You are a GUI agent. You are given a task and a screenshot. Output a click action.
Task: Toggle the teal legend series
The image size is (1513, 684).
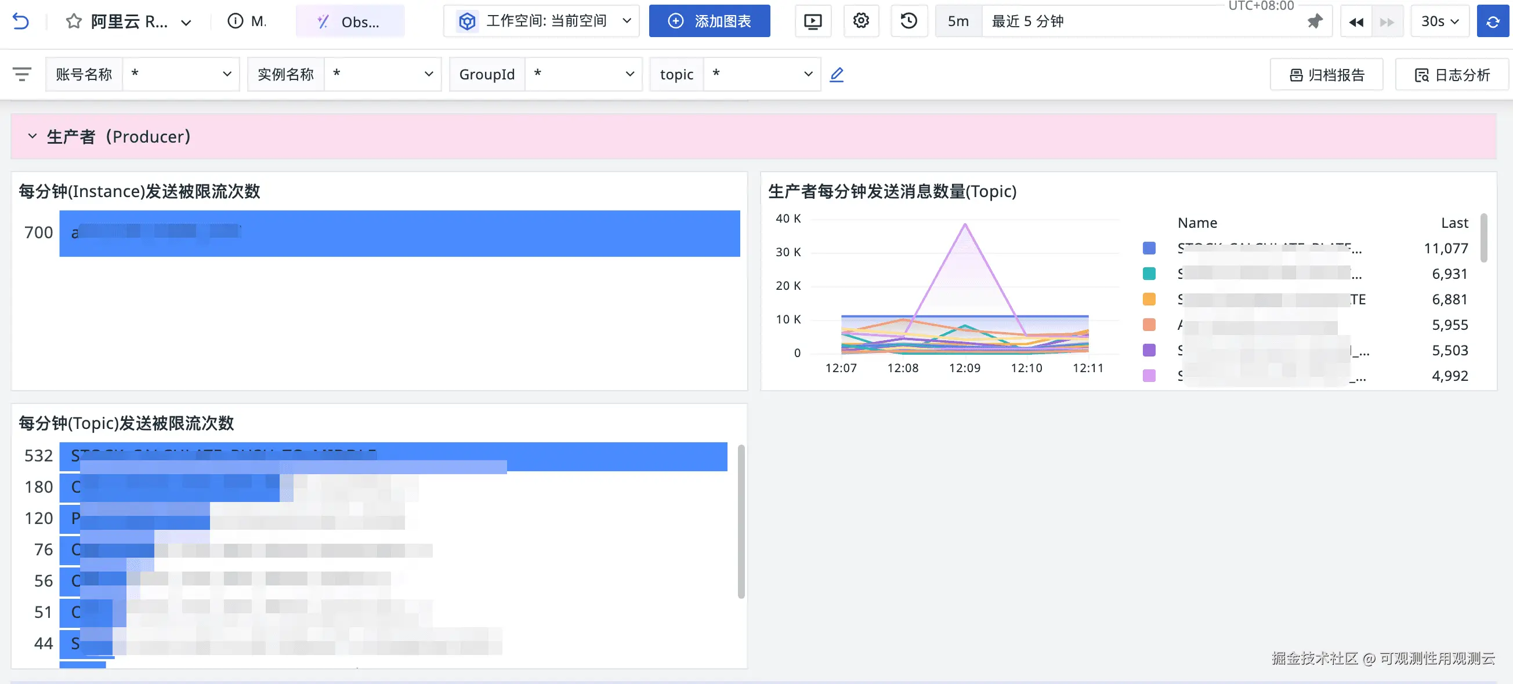point(1149,274)
